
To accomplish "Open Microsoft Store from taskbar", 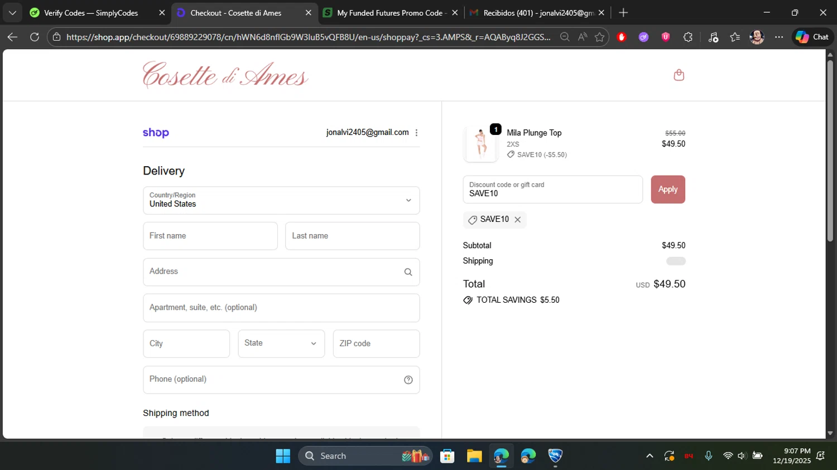I will [x=447, y=456].
